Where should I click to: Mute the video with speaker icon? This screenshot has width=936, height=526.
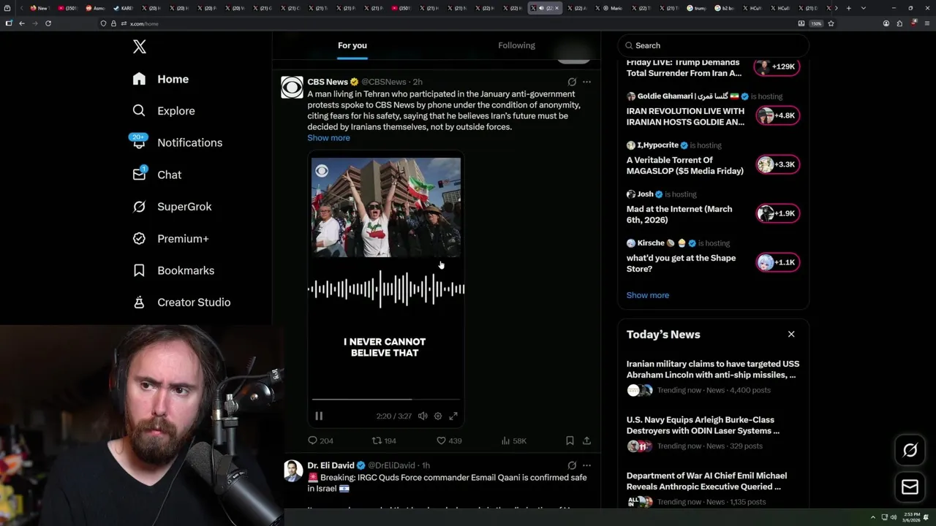tap(423, 416)
